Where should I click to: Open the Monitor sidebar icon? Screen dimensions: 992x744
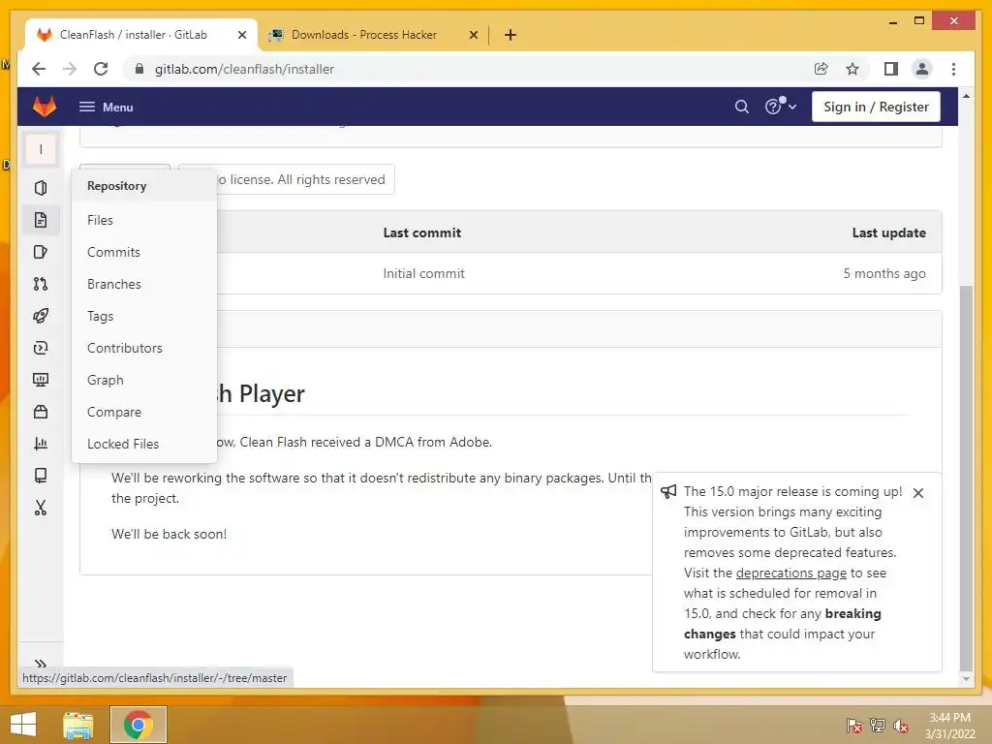41,380
